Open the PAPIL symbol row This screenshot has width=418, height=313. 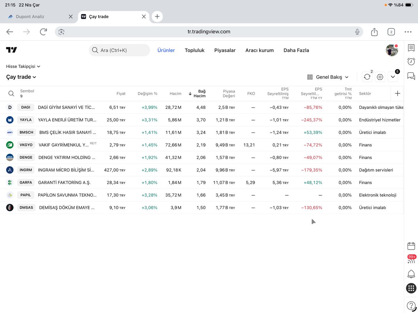pyautogui.click(x=202, y=195)
